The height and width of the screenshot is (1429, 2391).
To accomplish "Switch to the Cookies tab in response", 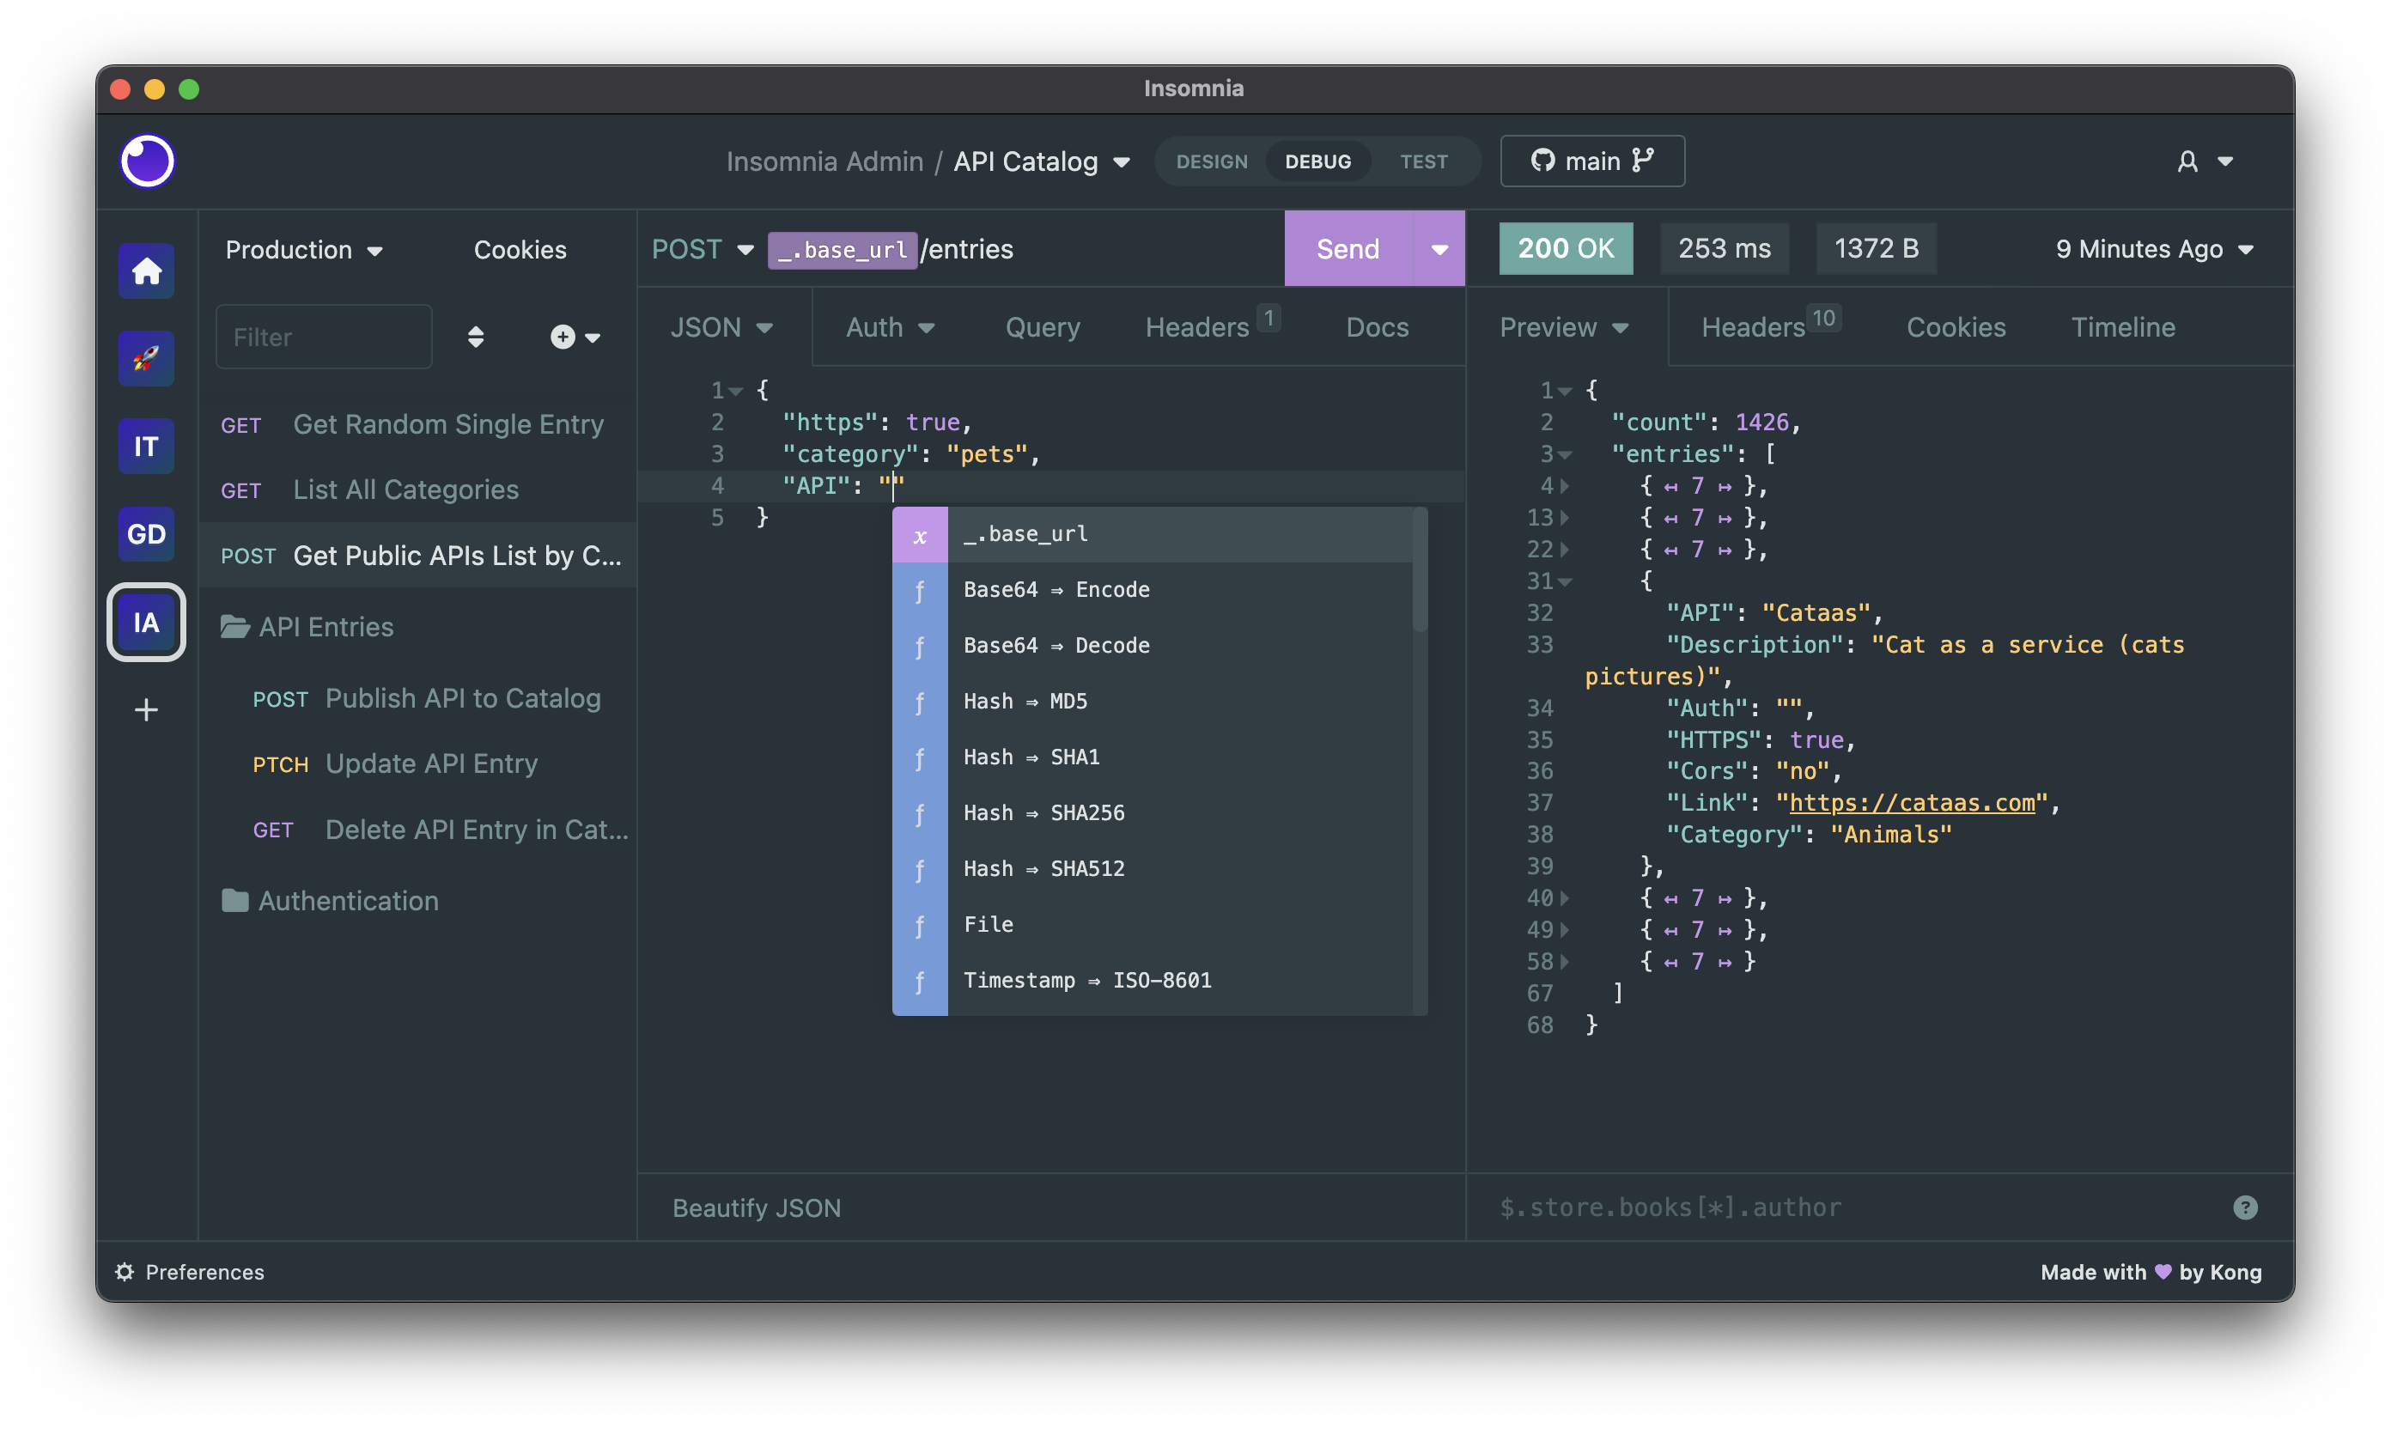I will pyautogui.click(x=1956, y=326).
